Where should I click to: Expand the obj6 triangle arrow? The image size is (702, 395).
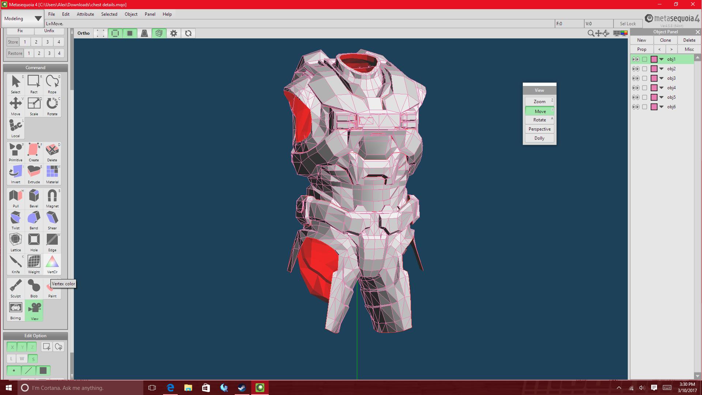coord(661,107)
